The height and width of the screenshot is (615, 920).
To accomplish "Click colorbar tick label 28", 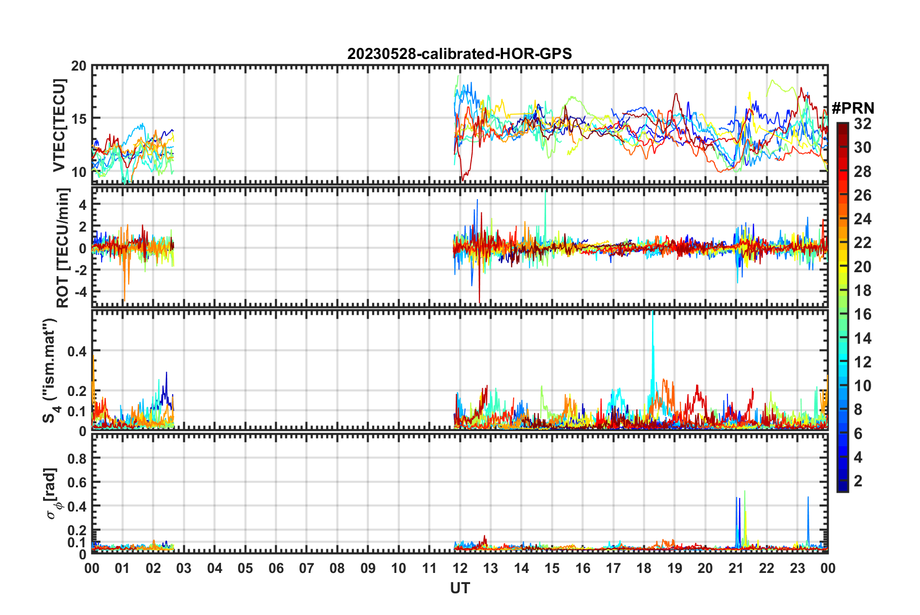I will point(862,172).
